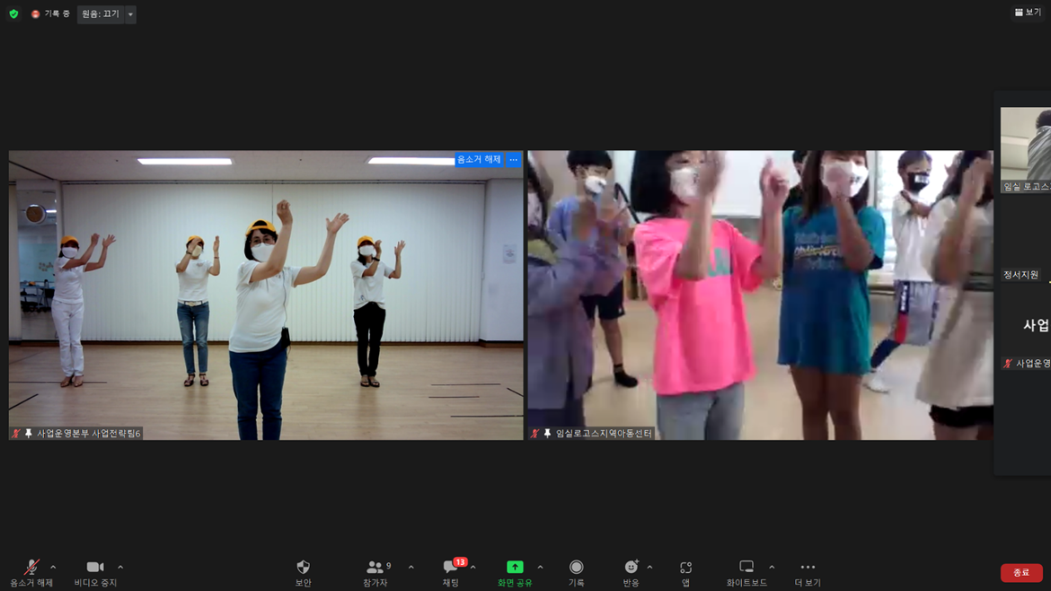Screen dimensions: 1051x591
Task: Click the More (더 보기) three-dot icon
Action: click(x=807, y=568)
